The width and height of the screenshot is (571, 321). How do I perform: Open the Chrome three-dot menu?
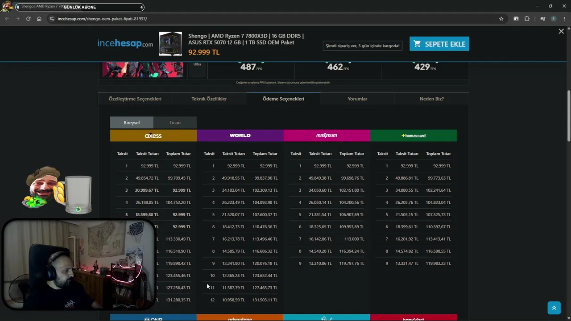pyautogui.click(x=564, y=19)
